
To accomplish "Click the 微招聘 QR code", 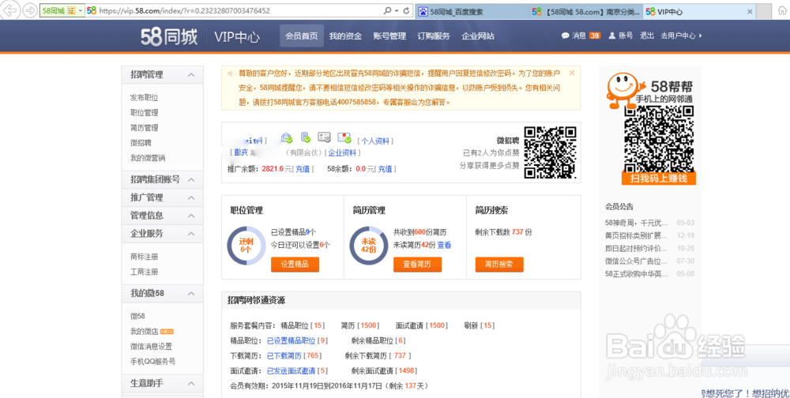I will coord(550,152).
